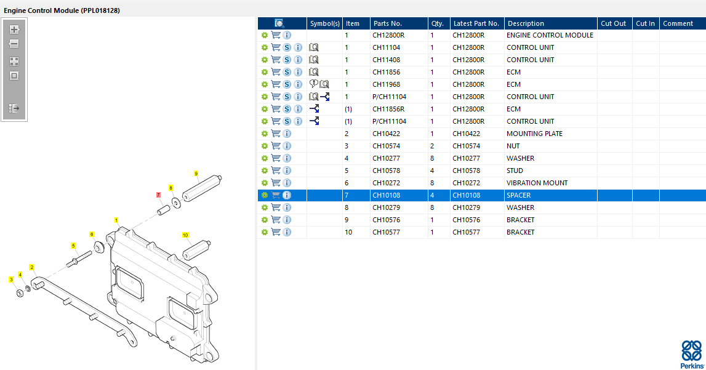
Task: Click ENGINE CONTROL MODULE description
Action: pyautogui.click(x=550, y=35)
